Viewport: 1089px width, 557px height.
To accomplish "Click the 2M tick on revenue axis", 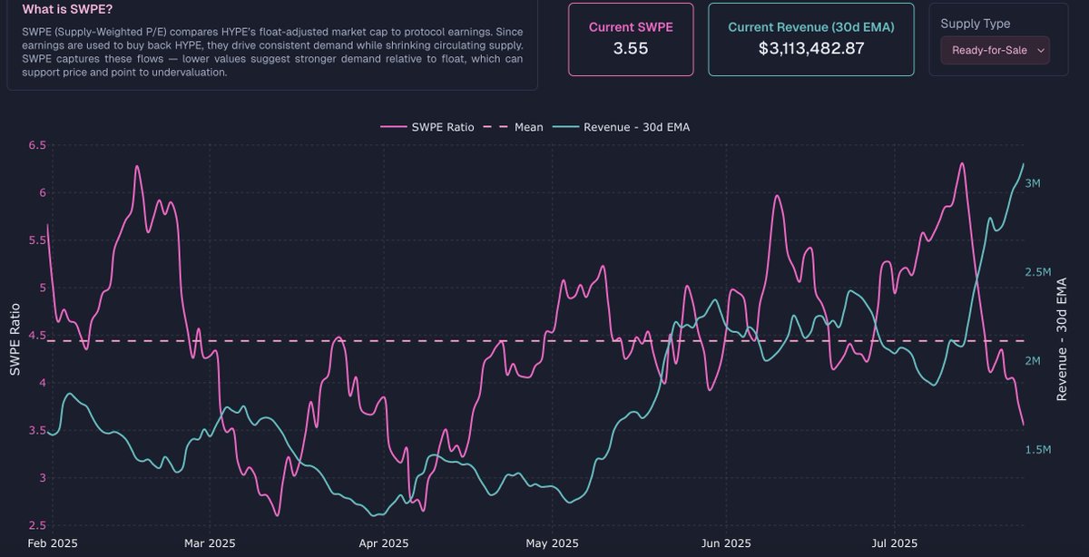I will 1033,361.
